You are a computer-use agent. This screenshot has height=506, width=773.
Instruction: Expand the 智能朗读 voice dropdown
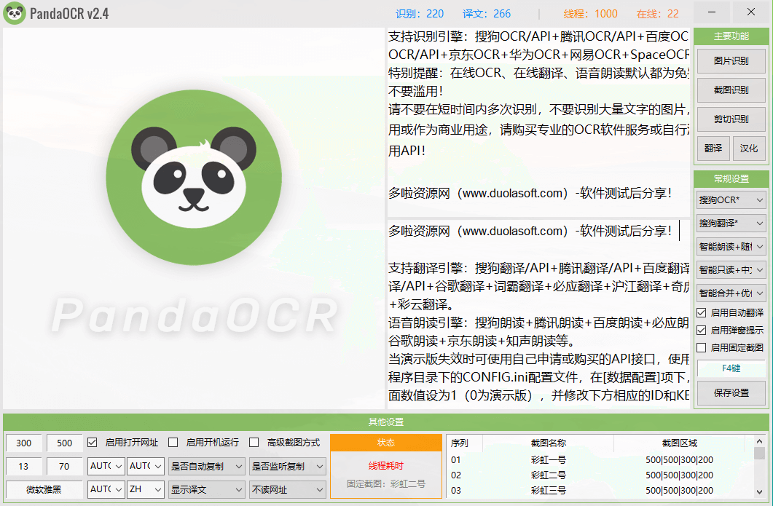pyautogui.click(x=731, y=246)
